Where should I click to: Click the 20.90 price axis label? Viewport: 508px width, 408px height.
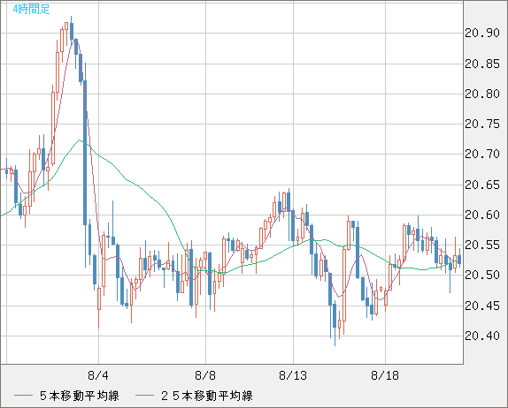click(482, 33)
